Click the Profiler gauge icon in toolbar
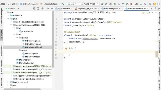 (x=123, y=4)
